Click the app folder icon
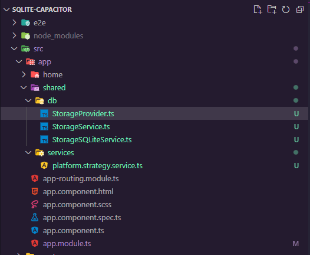Image resolution: width=310 pixels, height=255 pixels. pyautogui.click(x=30, y=61)
